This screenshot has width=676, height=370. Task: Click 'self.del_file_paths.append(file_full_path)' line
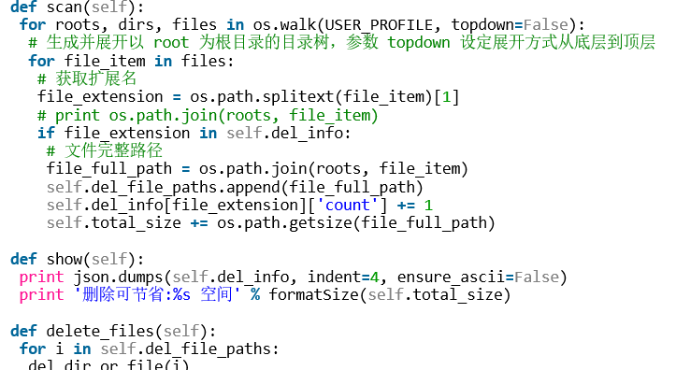coord(235,188)
